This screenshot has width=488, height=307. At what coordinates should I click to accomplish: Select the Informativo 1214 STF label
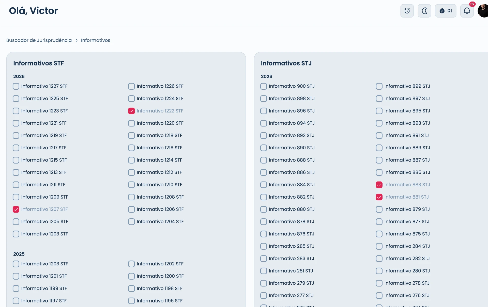point(159,160)
